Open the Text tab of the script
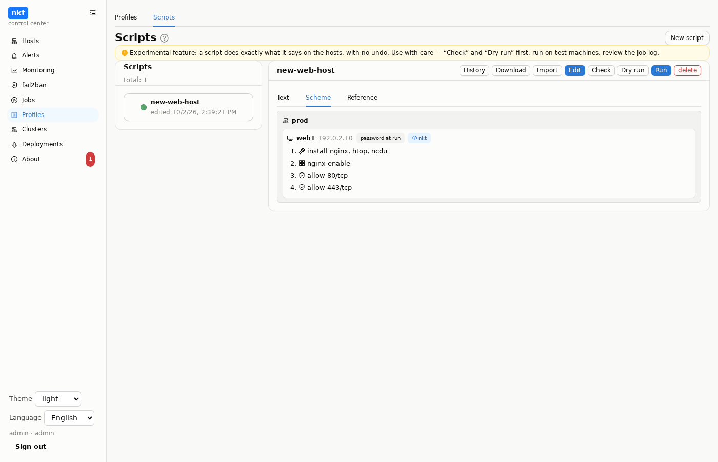Viewport: 718px width, 462px height. pos(283,98)
